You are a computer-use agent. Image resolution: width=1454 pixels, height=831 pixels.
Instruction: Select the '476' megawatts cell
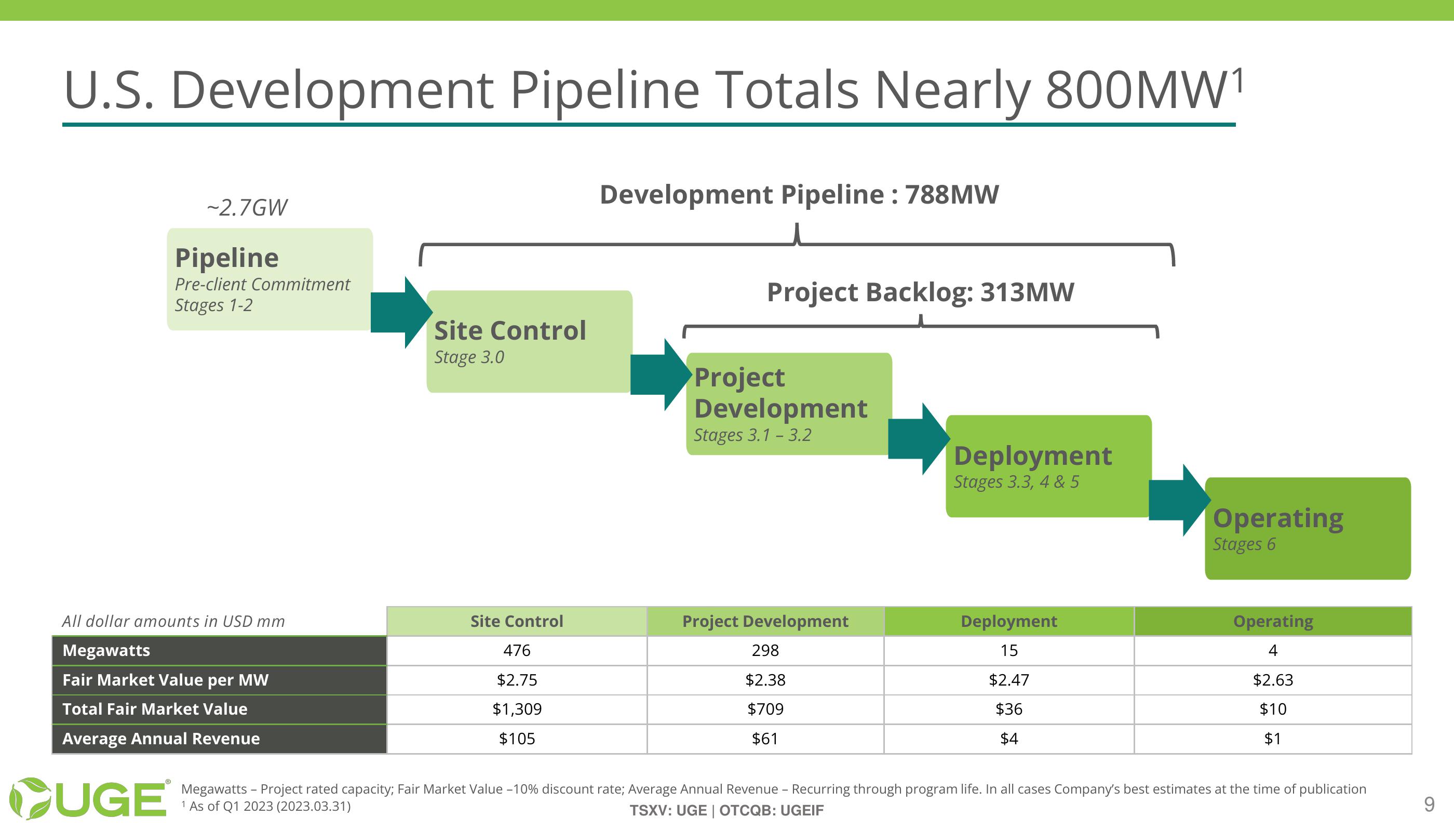pos(517,651)
